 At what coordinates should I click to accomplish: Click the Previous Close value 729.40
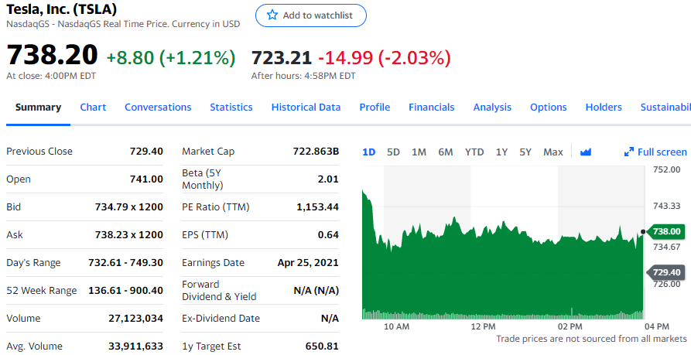(x=146, y=151)
